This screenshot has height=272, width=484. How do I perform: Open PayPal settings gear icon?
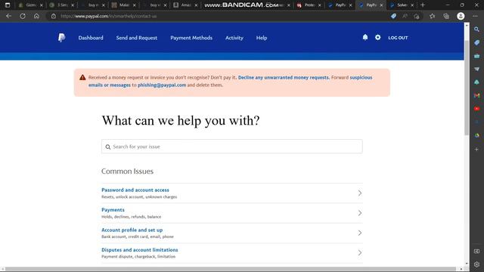click(378, 37)
